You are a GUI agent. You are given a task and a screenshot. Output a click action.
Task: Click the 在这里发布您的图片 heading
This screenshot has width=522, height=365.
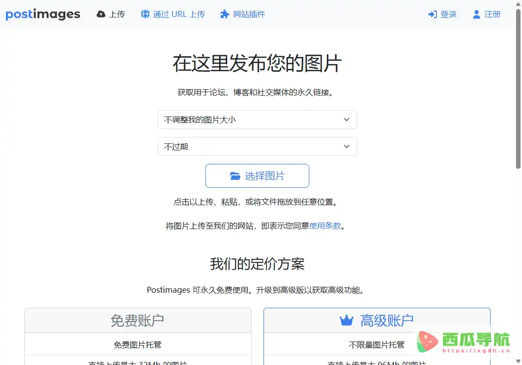pos(258,63)
